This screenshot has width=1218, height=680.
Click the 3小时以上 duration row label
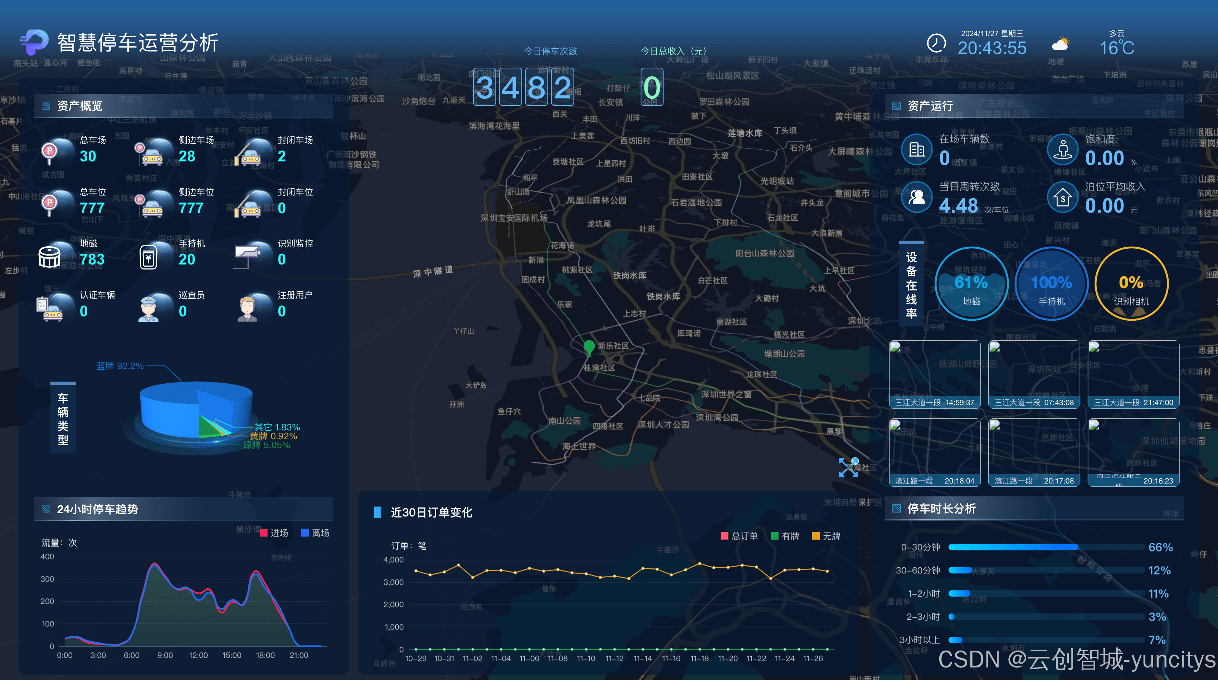[919, 640]
